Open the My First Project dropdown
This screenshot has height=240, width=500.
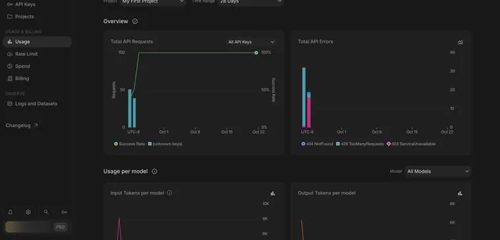(153, 1)
